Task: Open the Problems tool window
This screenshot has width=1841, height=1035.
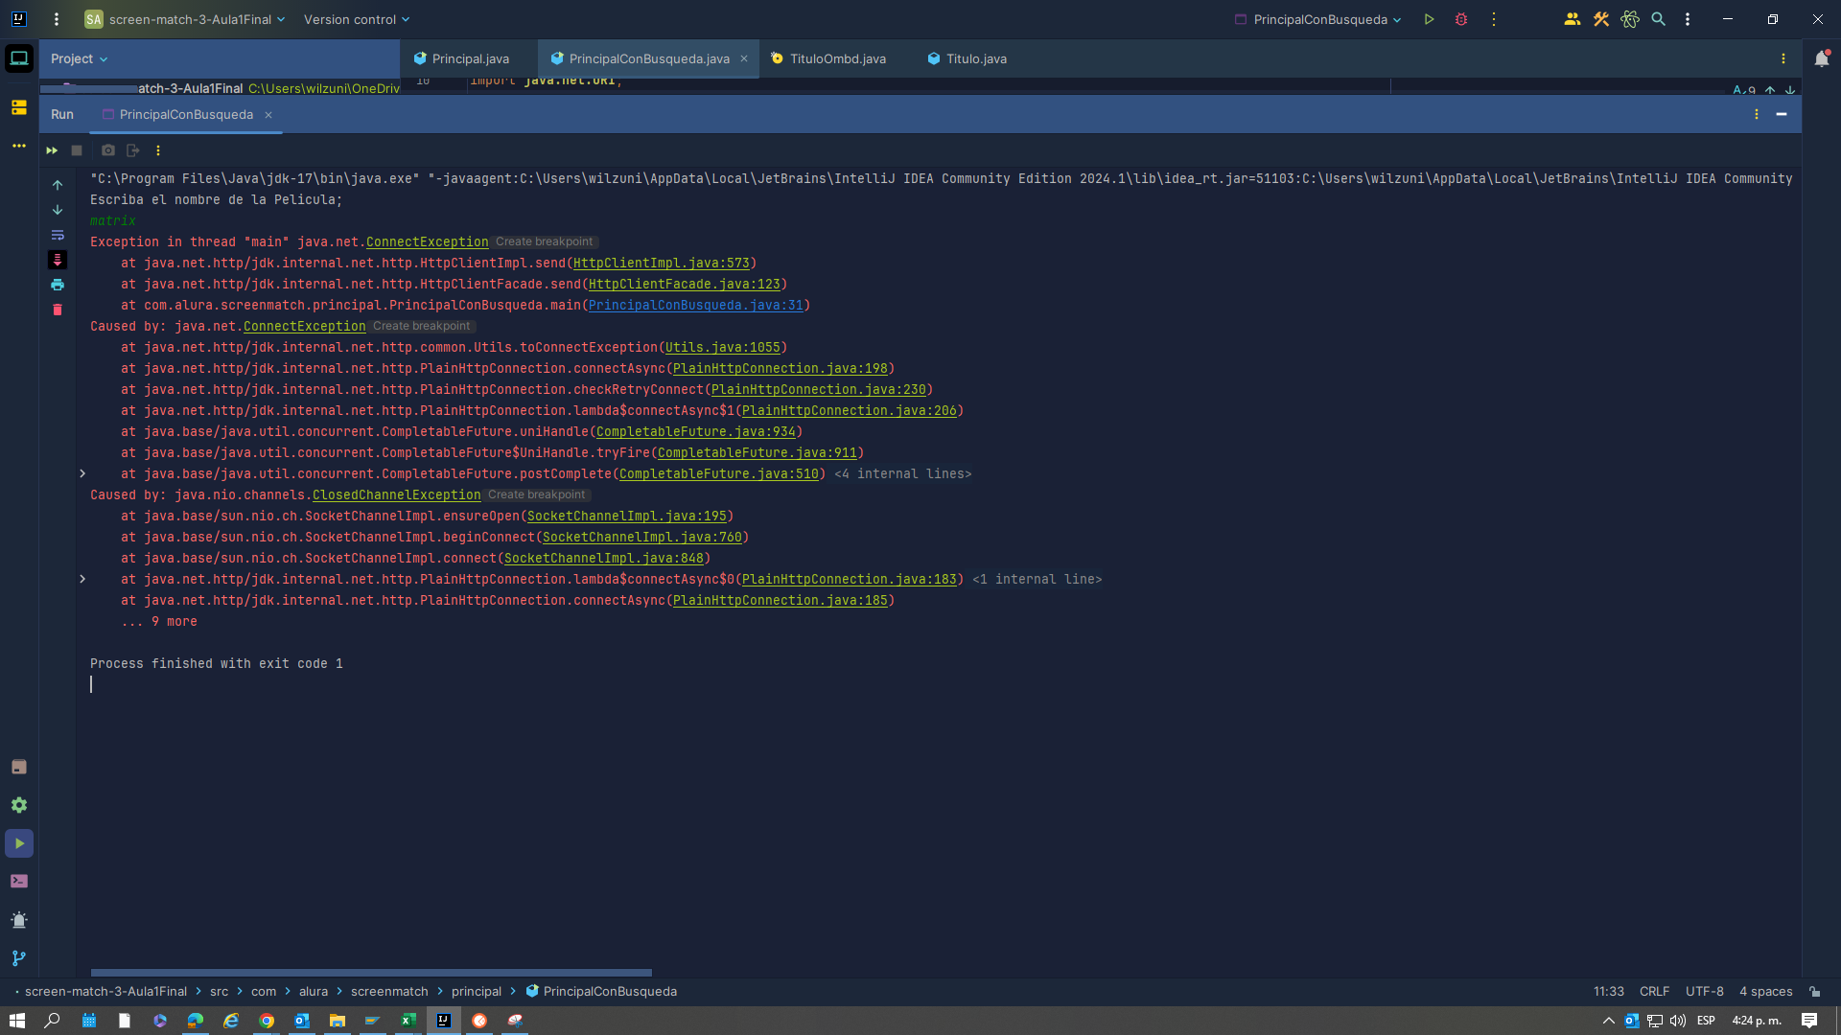Action: tap(19, 920)
